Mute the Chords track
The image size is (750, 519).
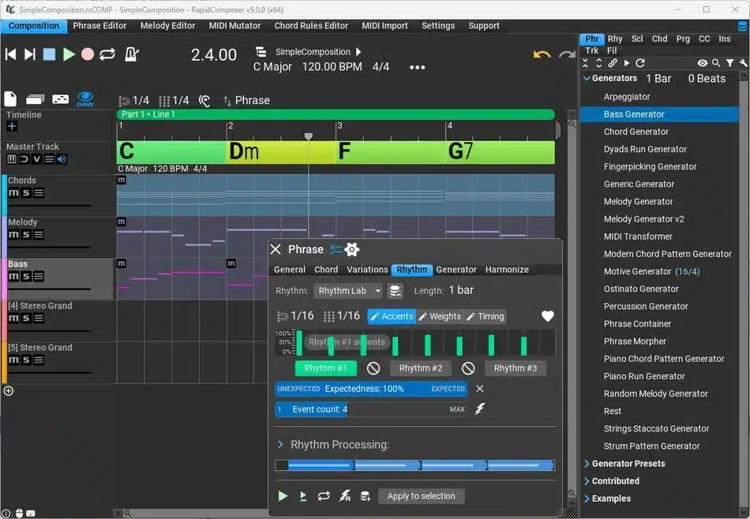coord(13,193)
